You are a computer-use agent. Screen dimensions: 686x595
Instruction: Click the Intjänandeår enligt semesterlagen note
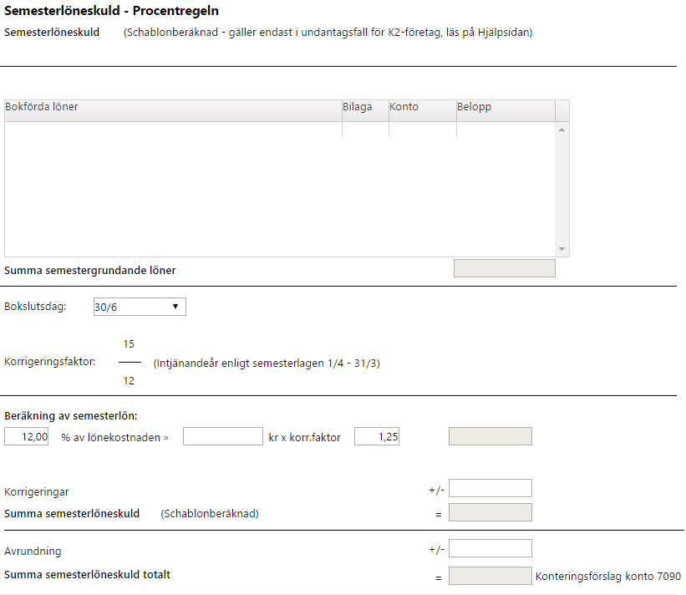pyautogui.click(x=267, y=364)
